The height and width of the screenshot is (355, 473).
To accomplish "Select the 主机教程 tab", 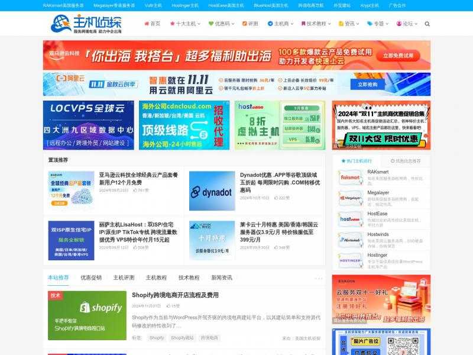I will 156,277.
